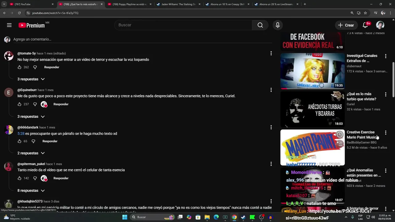Open options menu for @khadajhin5373 comment
Screen dimensions: 395x222
pyautogui.click(x=271, y=201)
